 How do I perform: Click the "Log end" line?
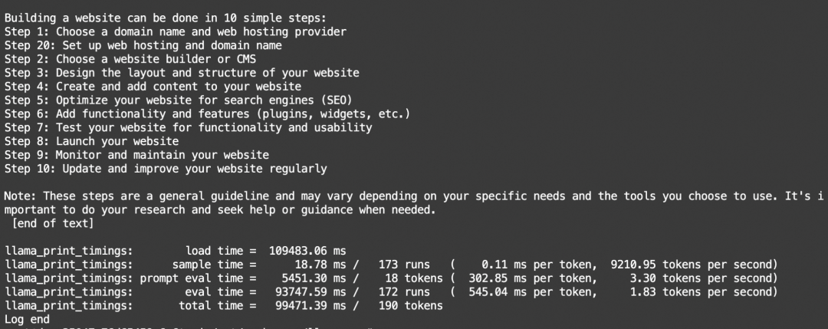27,319
